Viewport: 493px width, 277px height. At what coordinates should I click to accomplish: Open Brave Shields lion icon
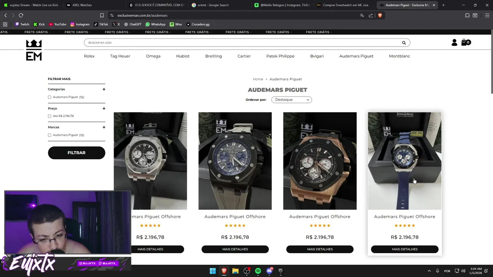click(x=380, y=15)
